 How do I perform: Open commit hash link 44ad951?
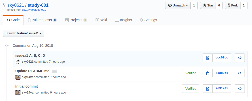(222, 73)
